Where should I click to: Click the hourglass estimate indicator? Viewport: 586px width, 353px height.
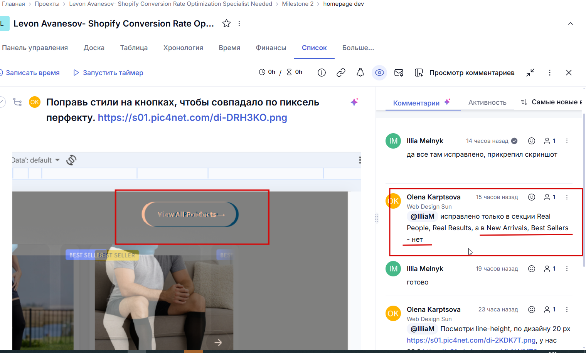point(294,72)
